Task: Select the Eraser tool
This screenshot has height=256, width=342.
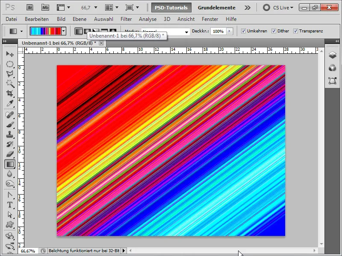Action: (x=10, y=154)
